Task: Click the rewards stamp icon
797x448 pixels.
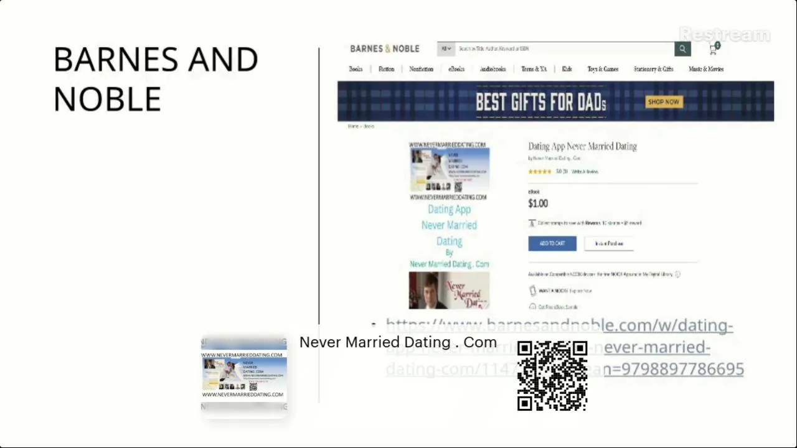Action: pyautogui.click(x=532, y=223)
